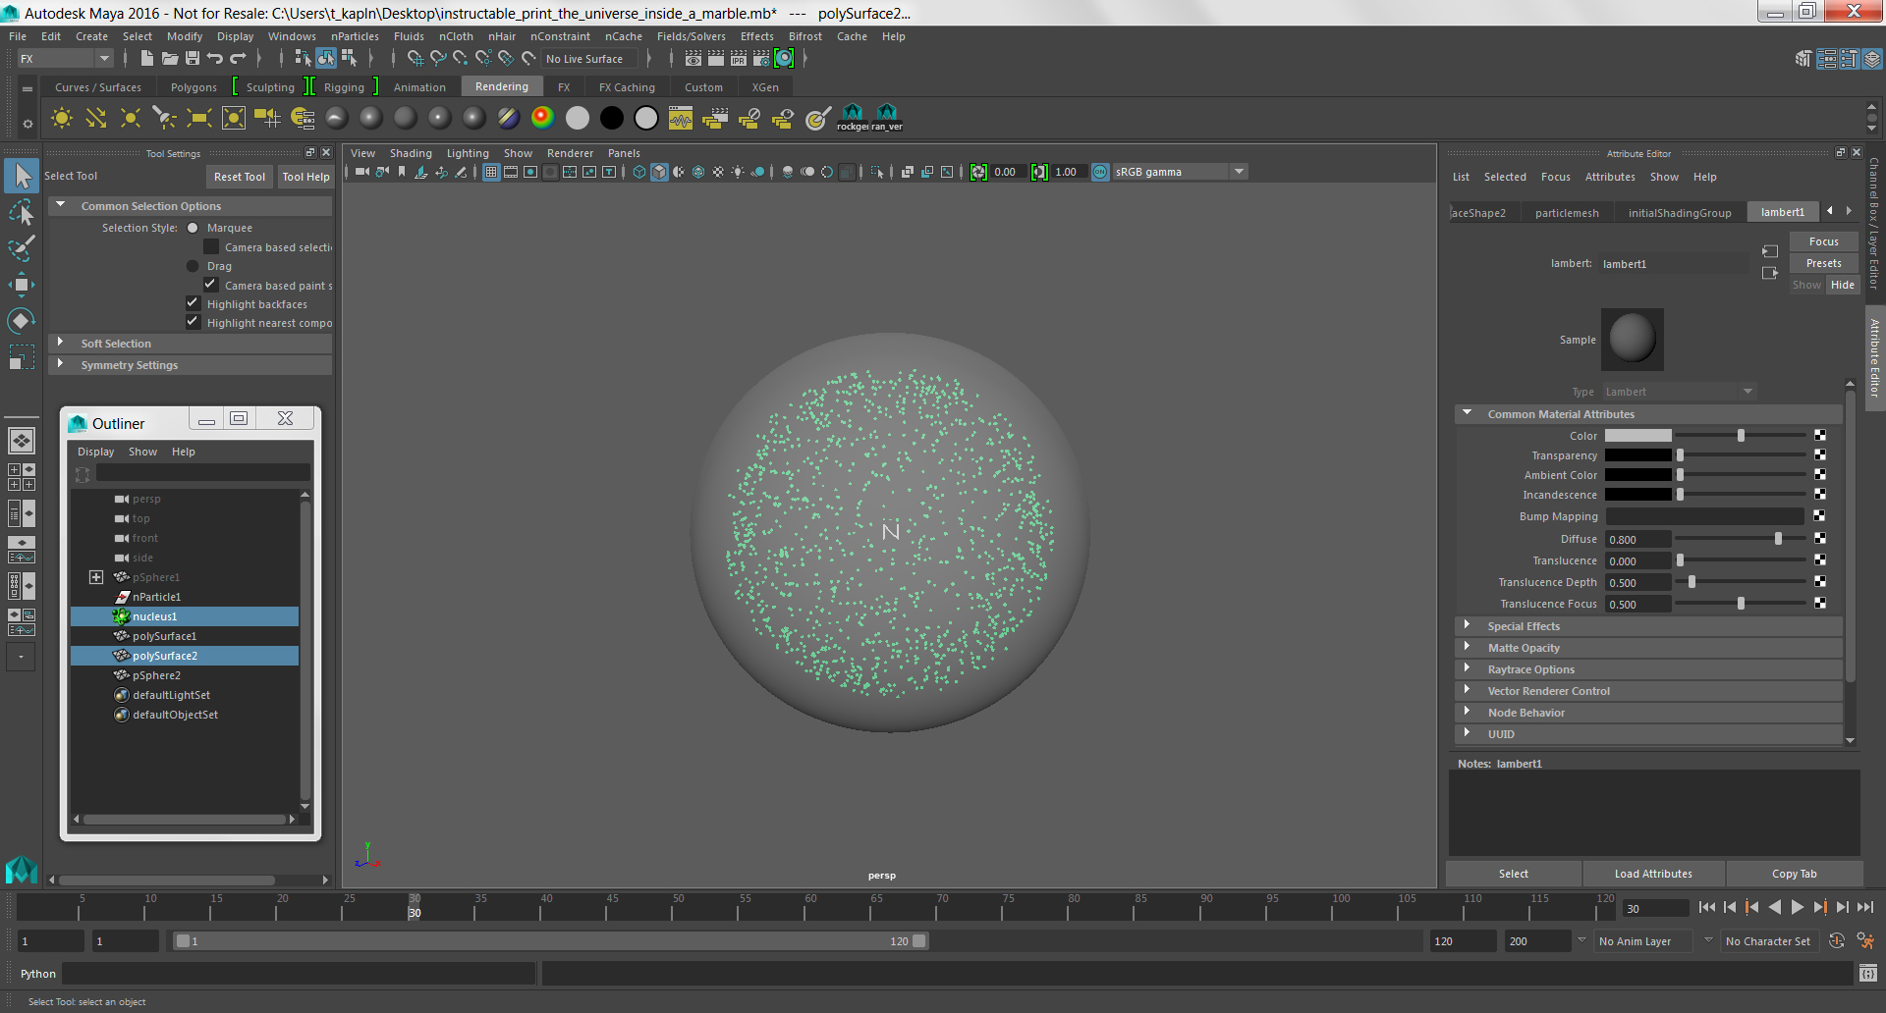Image resolution: width=1886 pixels, height=1013 pixels.
Task: Click the Tool Help button
Action: click(305, 177)
